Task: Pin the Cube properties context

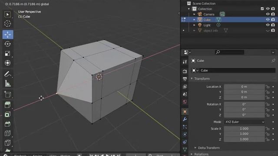Action: tap(273, 61)
